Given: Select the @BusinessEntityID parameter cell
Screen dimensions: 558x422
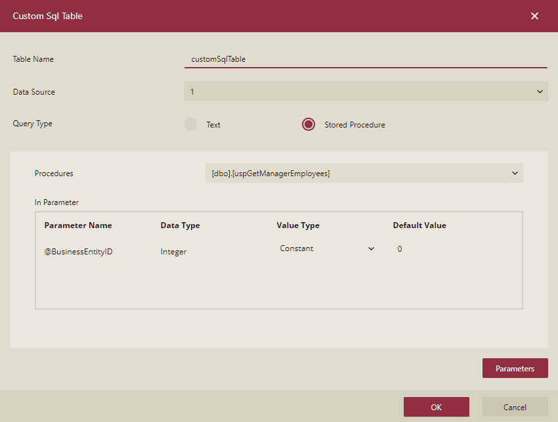Looking at the screenshot, I should pos(78,252).
